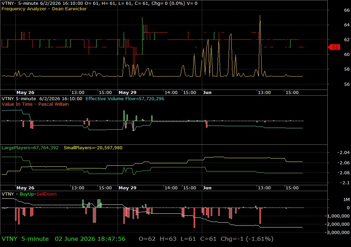This screenshot has width=351, height=247.
Task: Click the LargePlayers=67,764,392 legend
Action: coord(30,148)
